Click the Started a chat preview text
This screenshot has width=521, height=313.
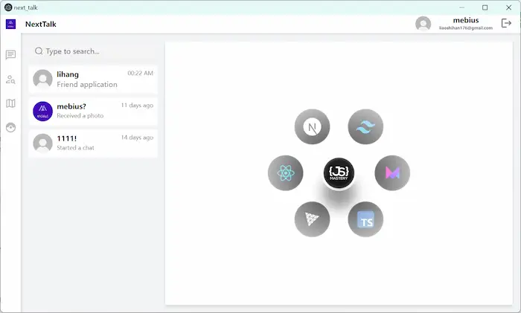click(75, 148)
